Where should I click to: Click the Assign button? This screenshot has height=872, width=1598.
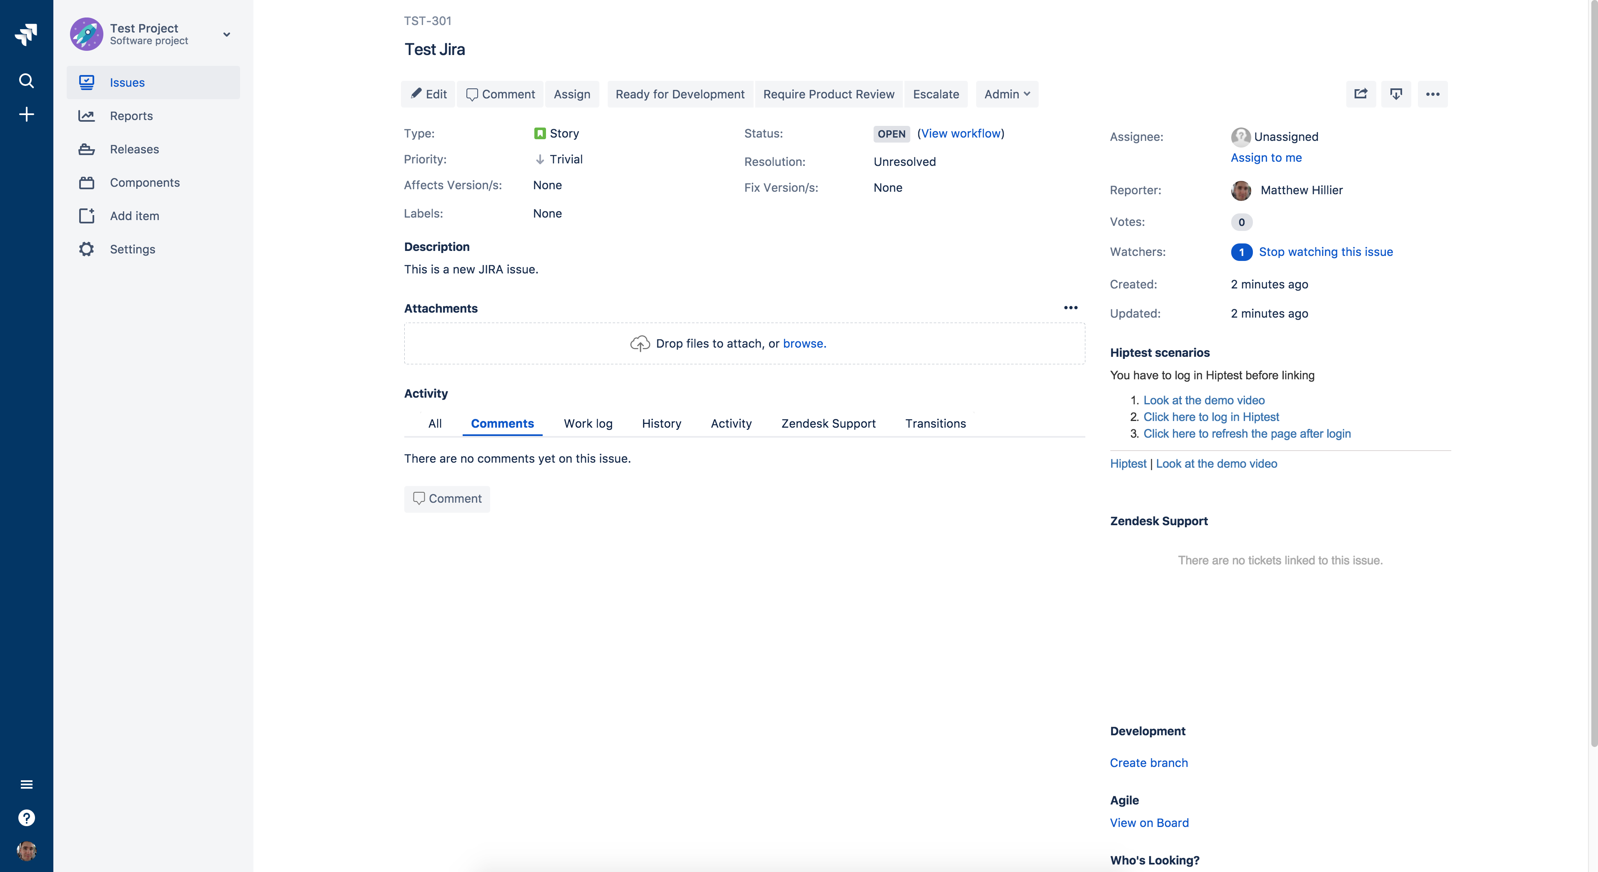(x=572, y=94)
